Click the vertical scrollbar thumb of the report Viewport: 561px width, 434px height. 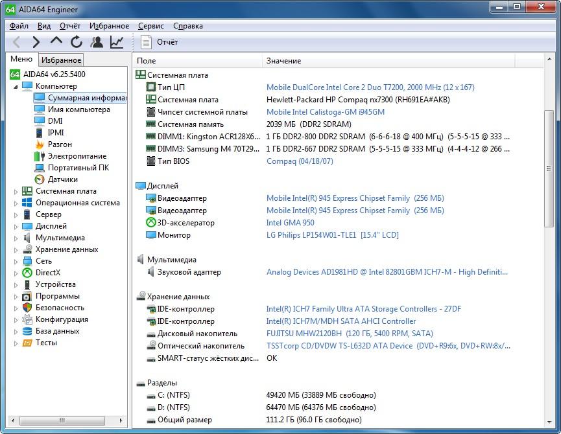click(549, 168)
